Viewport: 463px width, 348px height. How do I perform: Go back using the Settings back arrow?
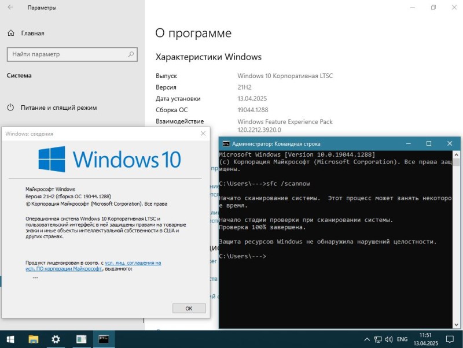tap(10, 8)
